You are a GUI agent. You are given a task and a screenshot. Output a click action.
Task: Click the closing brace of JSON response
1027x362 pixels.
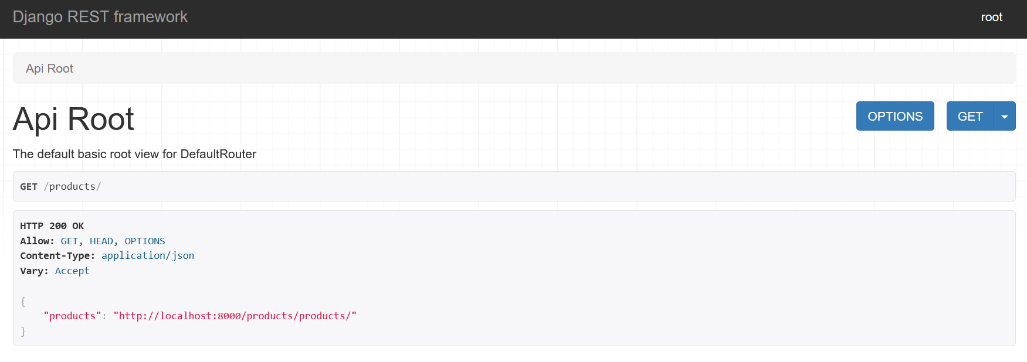point(23,332)
